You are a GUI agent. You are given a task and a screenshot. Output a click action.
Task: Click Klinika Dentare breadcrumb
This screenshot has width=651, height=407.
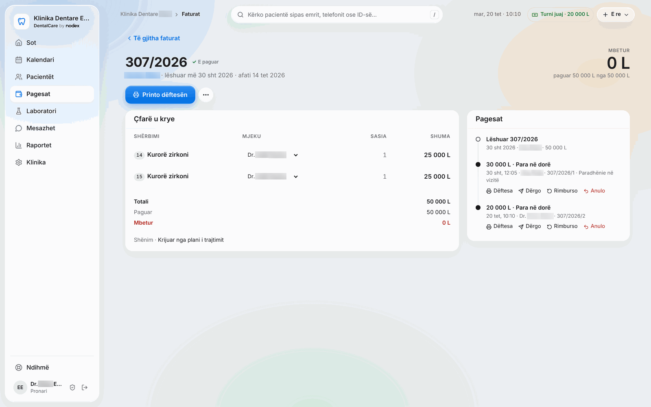(146, 14)
